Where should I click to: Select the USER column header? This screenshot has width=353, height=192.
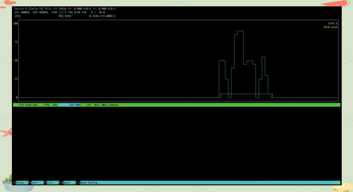click(28, 105)
